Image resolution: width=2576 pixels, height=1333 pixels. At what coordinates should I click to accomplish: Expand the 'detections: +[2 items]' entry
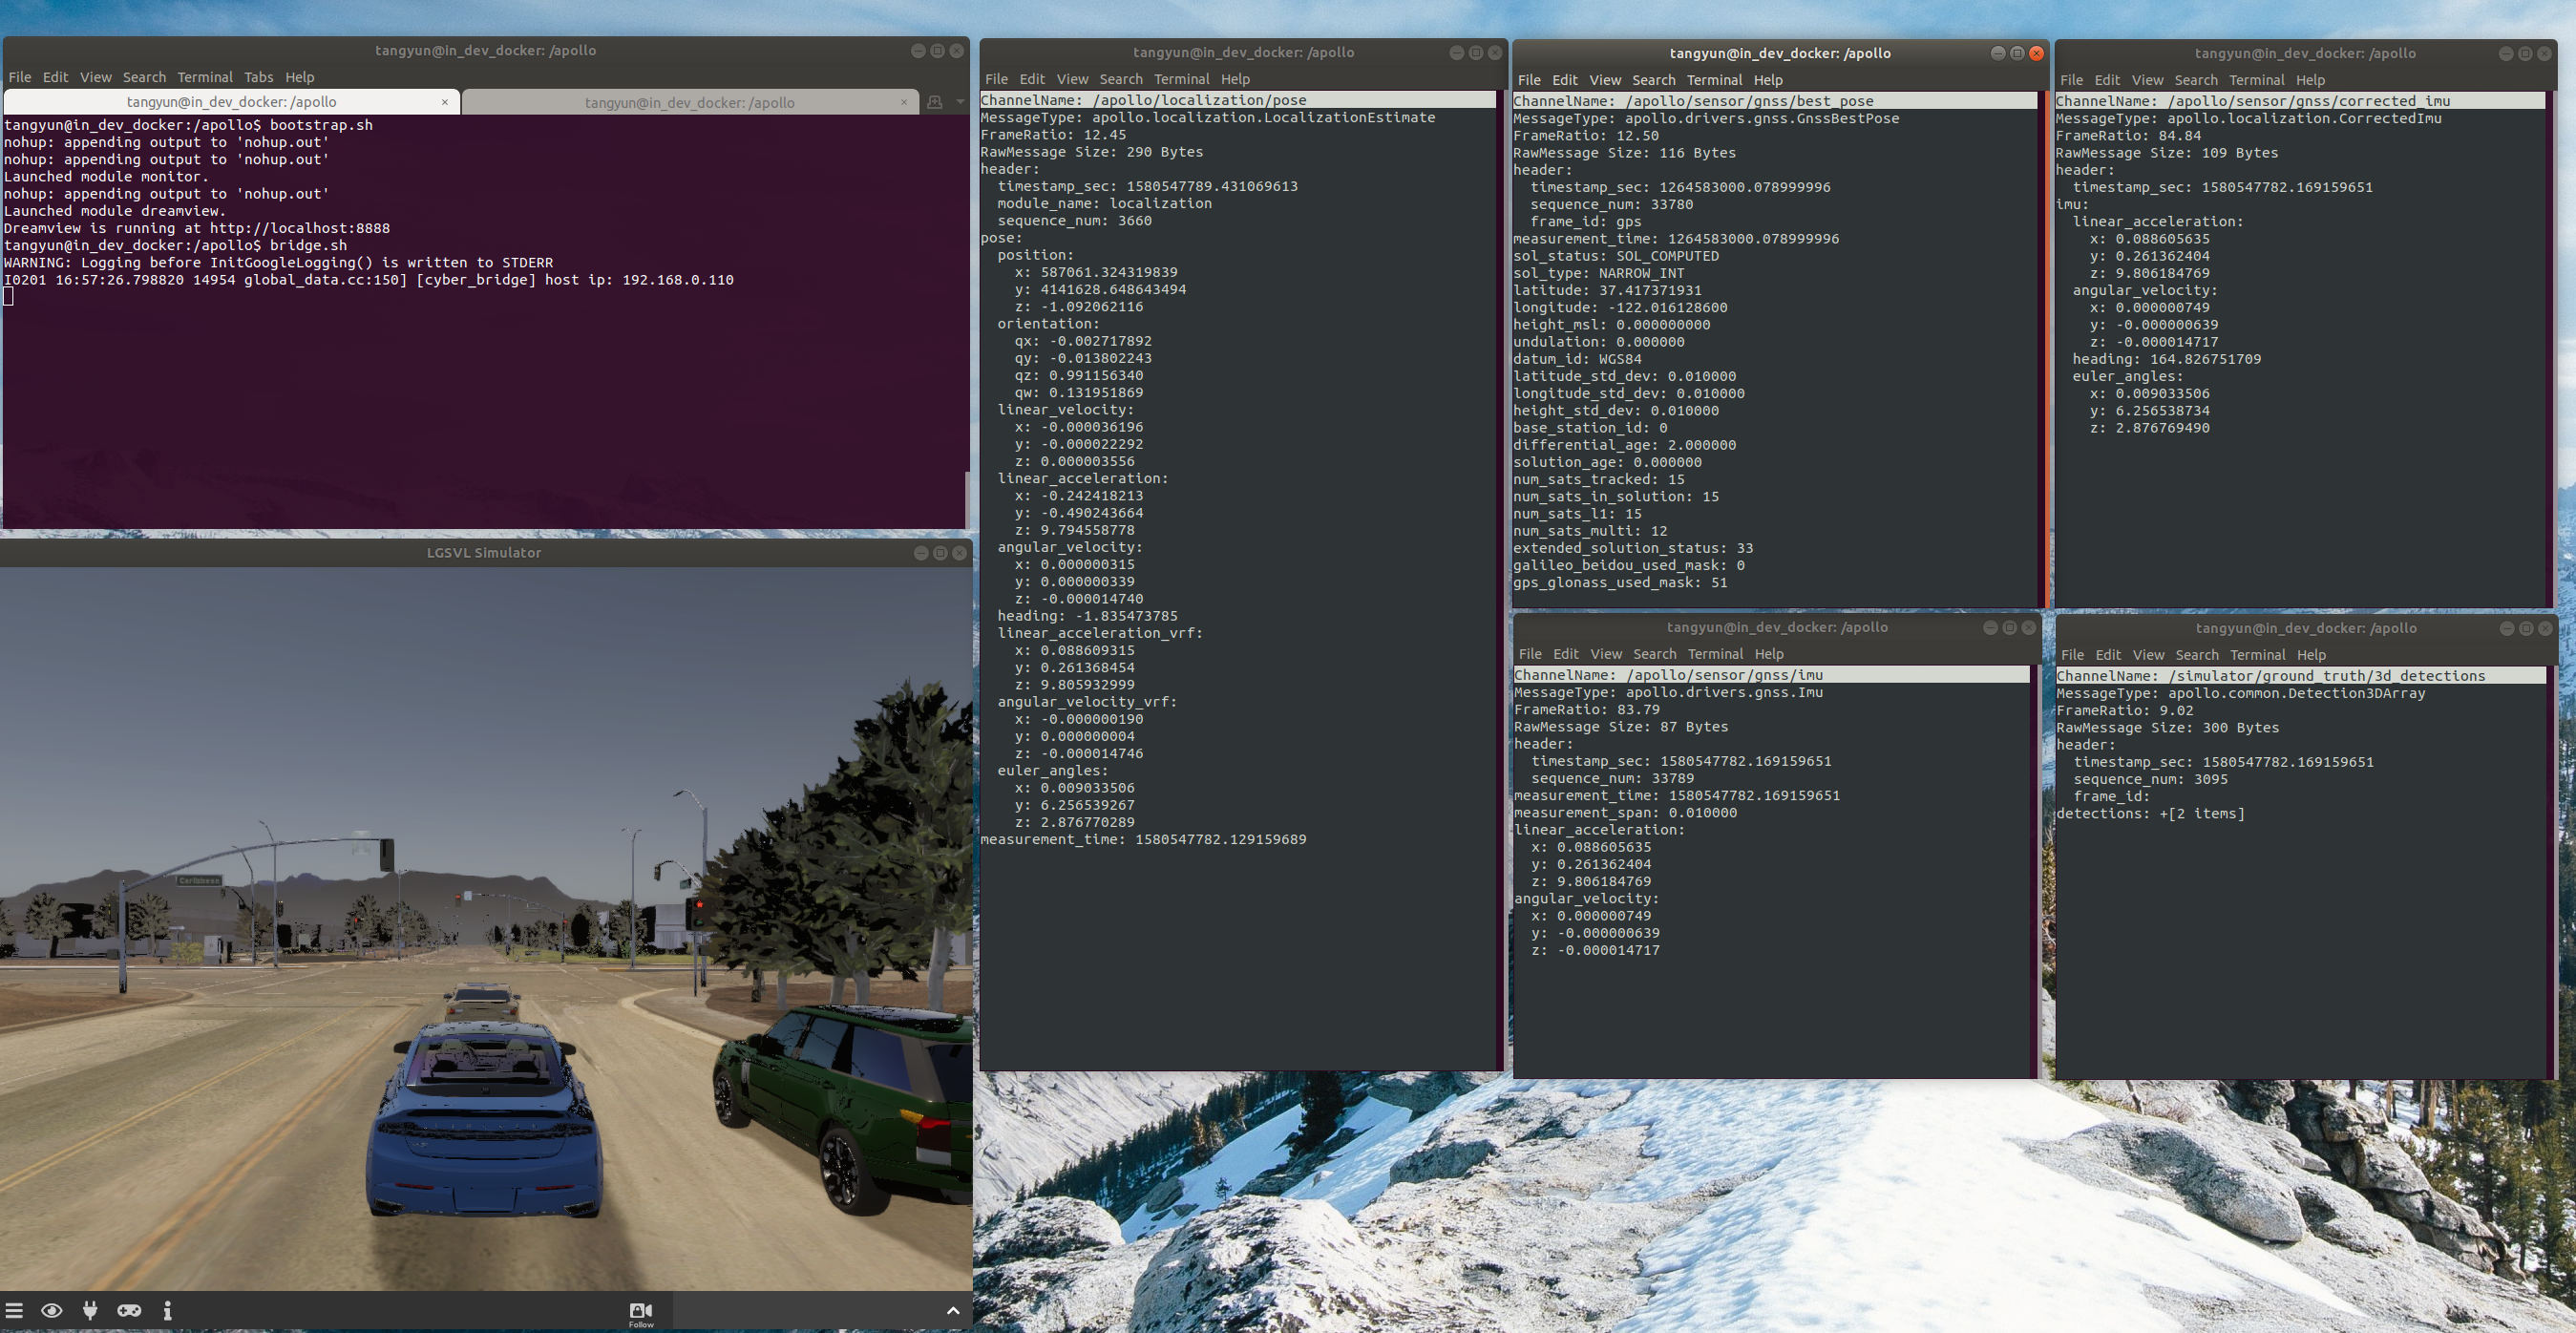pyautogui.click(x=2151, y=814)
